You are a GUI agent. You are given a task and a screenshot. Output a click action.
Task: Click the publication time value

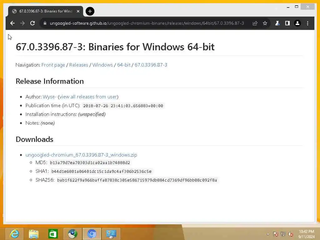123,106
